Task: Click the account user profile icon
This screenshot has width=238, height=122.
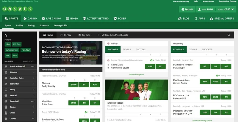Action: click(x=199, y=9)
